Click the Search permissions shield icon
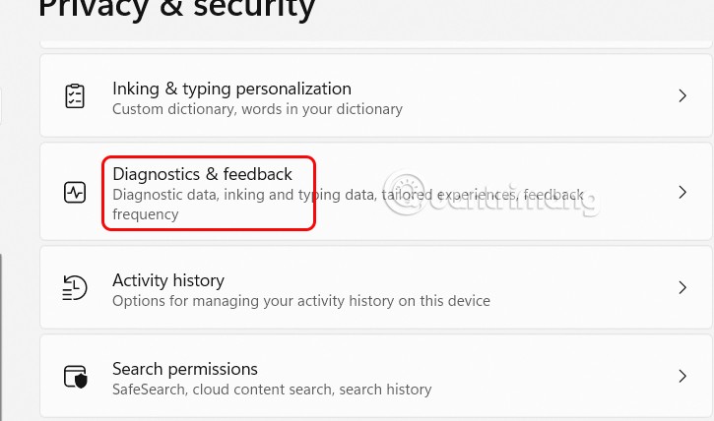 pyautogui.click(x=75, y=377)
